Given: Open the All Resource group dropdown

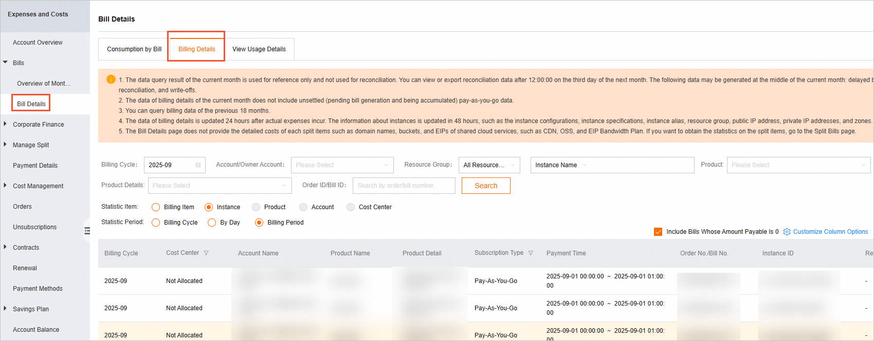Looking at the screenshot, I should [x=489, y=165].
